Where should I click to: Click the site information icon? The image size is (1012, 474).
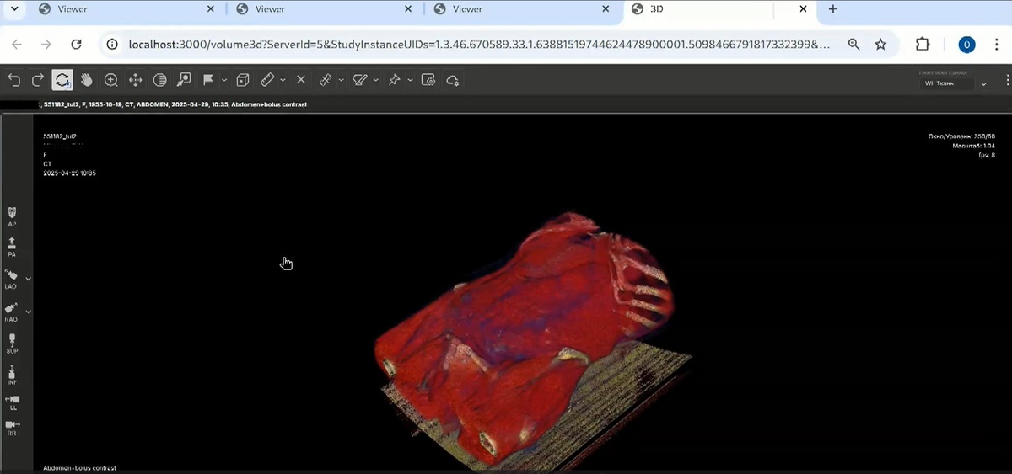pos(114,45)
